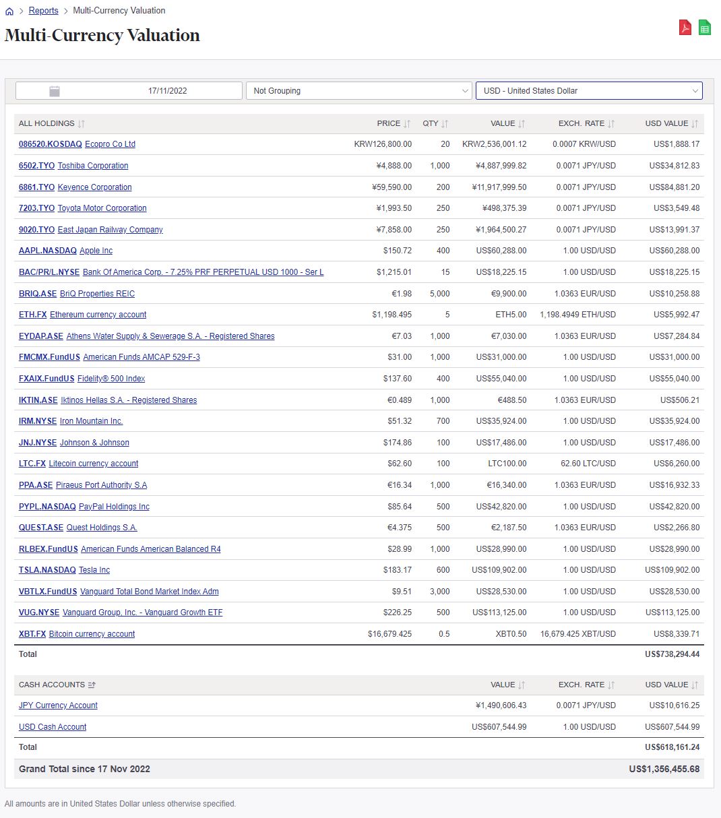Select Ethereum exchange rate 1,198.4949 ETH/USD
The width and height of the screenshot is (721, 818).
click(577, 315)
